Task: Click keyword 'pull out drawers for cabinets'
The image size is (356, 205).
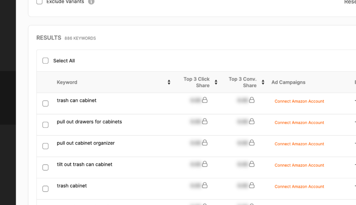Action: [89, 122]
